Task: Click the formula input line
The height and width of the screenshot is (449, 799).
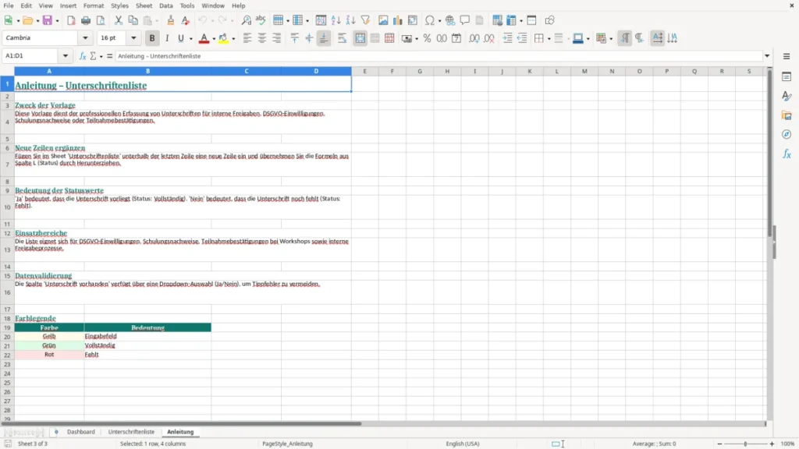Action: pyautogui.click(x=439, y=56)
